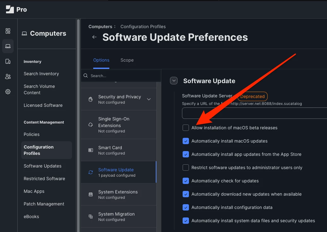Select Software Update payload
Viewport: 327px width, 232px height.
point(118,172)
